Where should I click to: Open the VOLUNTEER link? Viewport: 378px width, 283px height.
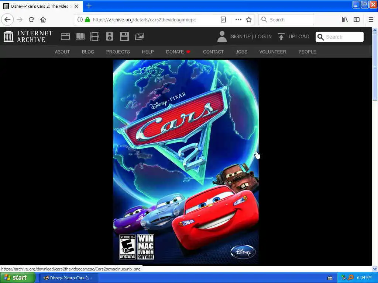(273, 52)
